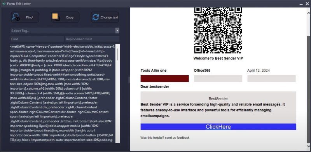Click the QR code image in preview
The height and width of the screenshot is (152, 311).
(x=218, y=30)
